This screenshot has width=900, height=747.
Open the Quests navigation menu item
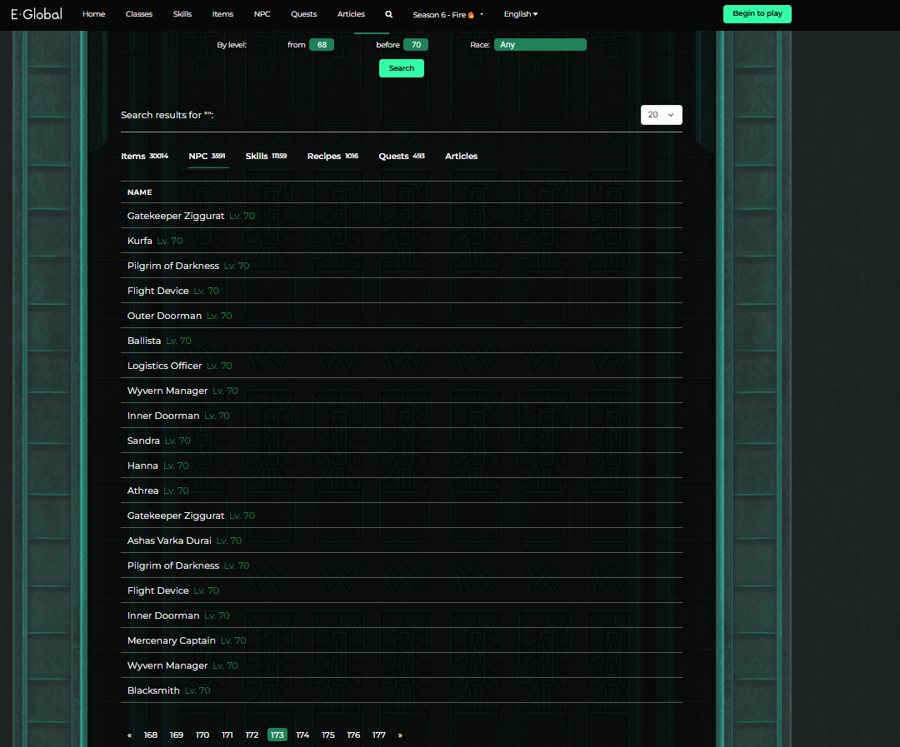(303, 14)
